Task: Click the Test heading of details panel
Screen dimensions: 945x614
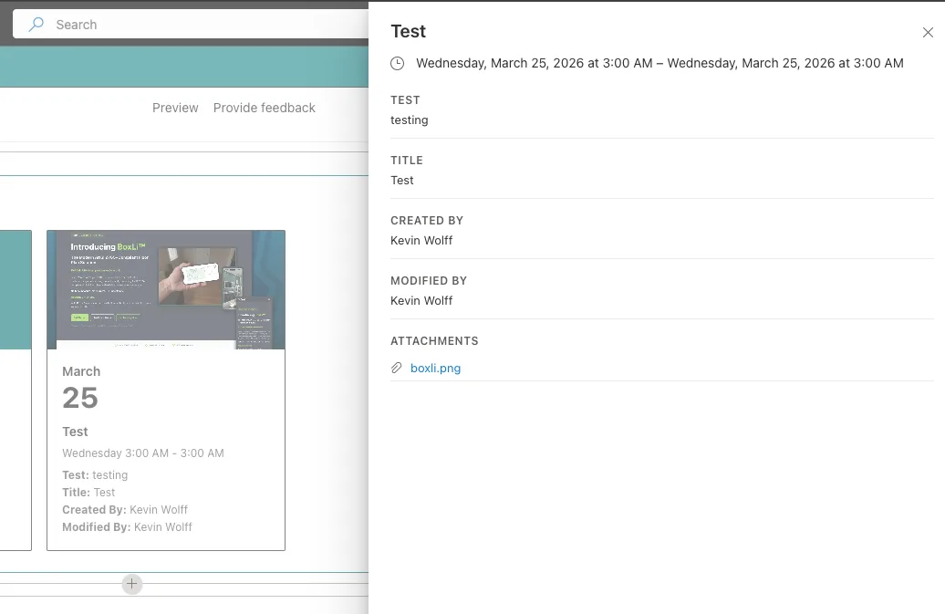Action: pyautogui.click(x=408, y=31)
